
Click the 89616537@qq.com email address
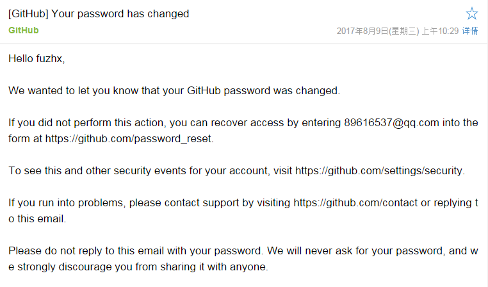tap(391, 122)
